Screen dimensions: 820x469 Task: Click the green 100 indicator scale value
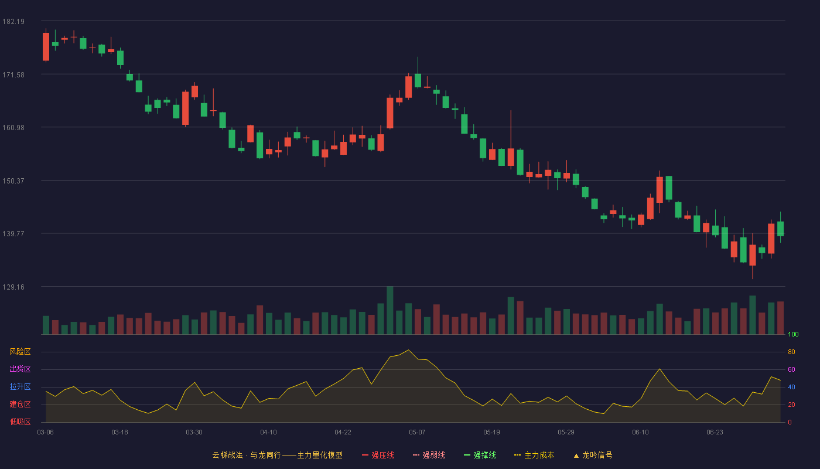793,335
